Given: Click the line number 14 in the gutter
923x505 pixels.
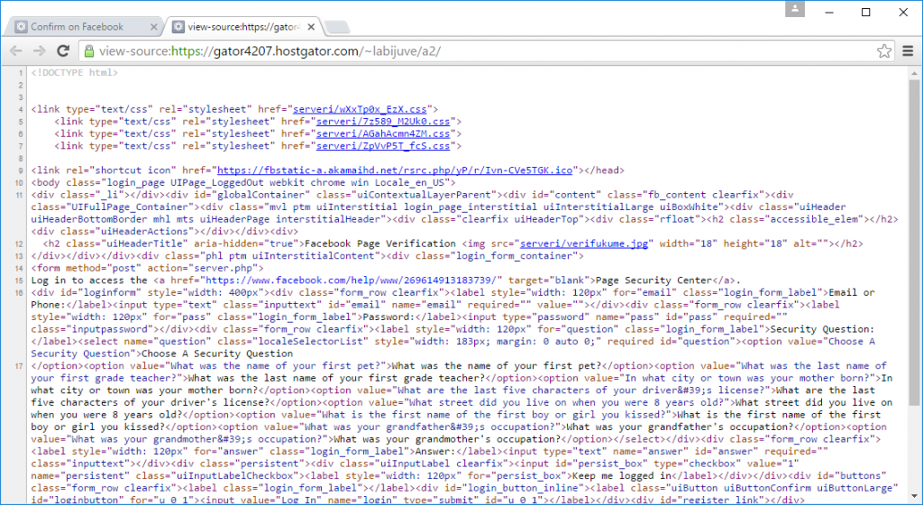Looking at the screenshot, I should pos(19,268).
